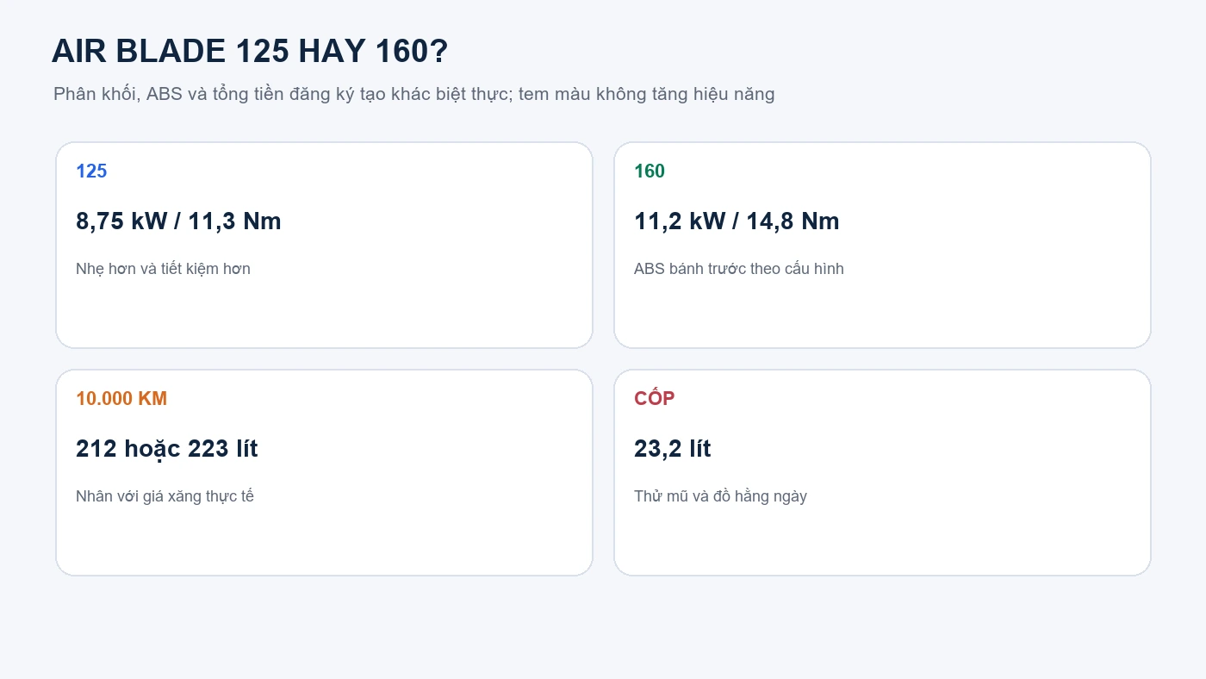Viewport: 1206px width, 679px height.
Task: Click the Nhân với giá xăng thực tế text
Action: [x=165, y=496]
